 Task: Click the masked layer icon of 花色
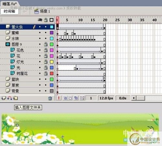coord(13,50)
